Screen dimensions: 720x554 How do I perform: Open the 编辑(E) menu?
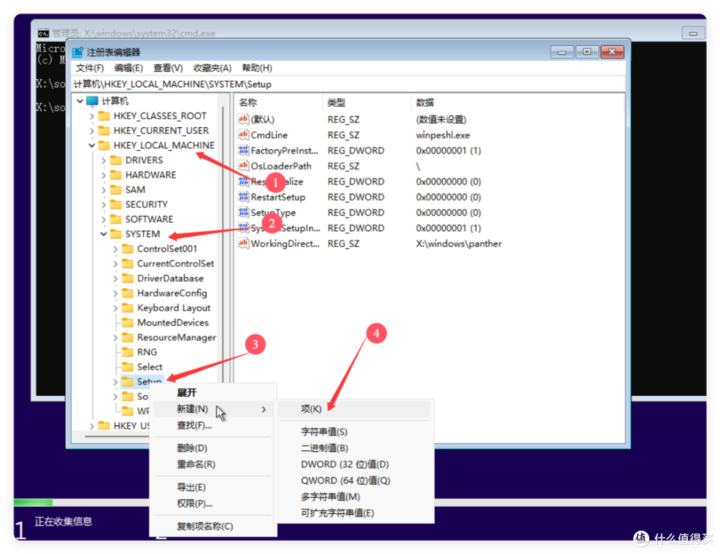129,68
